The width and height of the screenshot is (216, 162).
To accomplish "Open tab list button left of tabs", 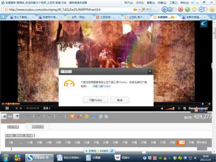I will 3,17.
